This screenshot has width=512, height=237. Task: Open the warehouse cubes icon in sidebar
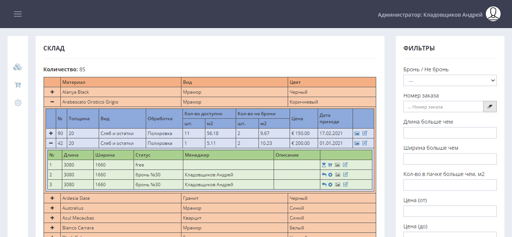coord(17,67)
